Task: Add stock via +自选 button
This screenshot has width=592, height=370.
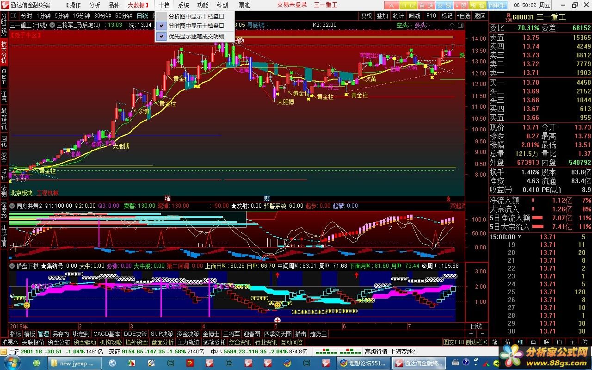Action: [x=463, y=16]
